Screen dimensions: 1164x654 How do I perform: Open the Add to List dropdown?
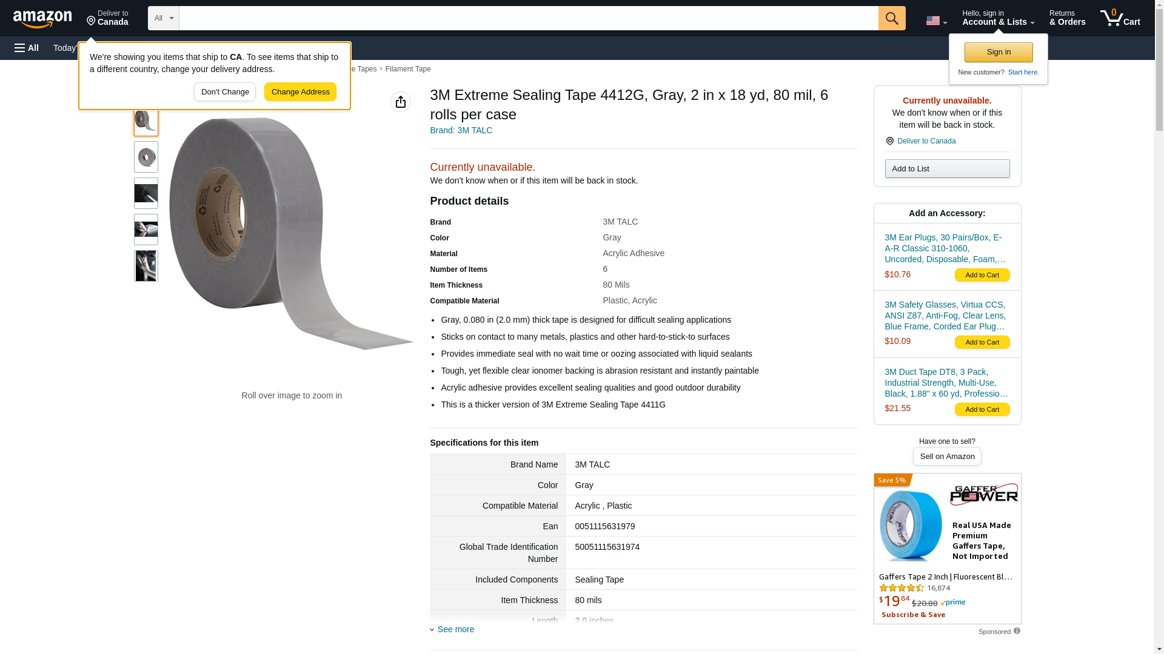(947, 168)
